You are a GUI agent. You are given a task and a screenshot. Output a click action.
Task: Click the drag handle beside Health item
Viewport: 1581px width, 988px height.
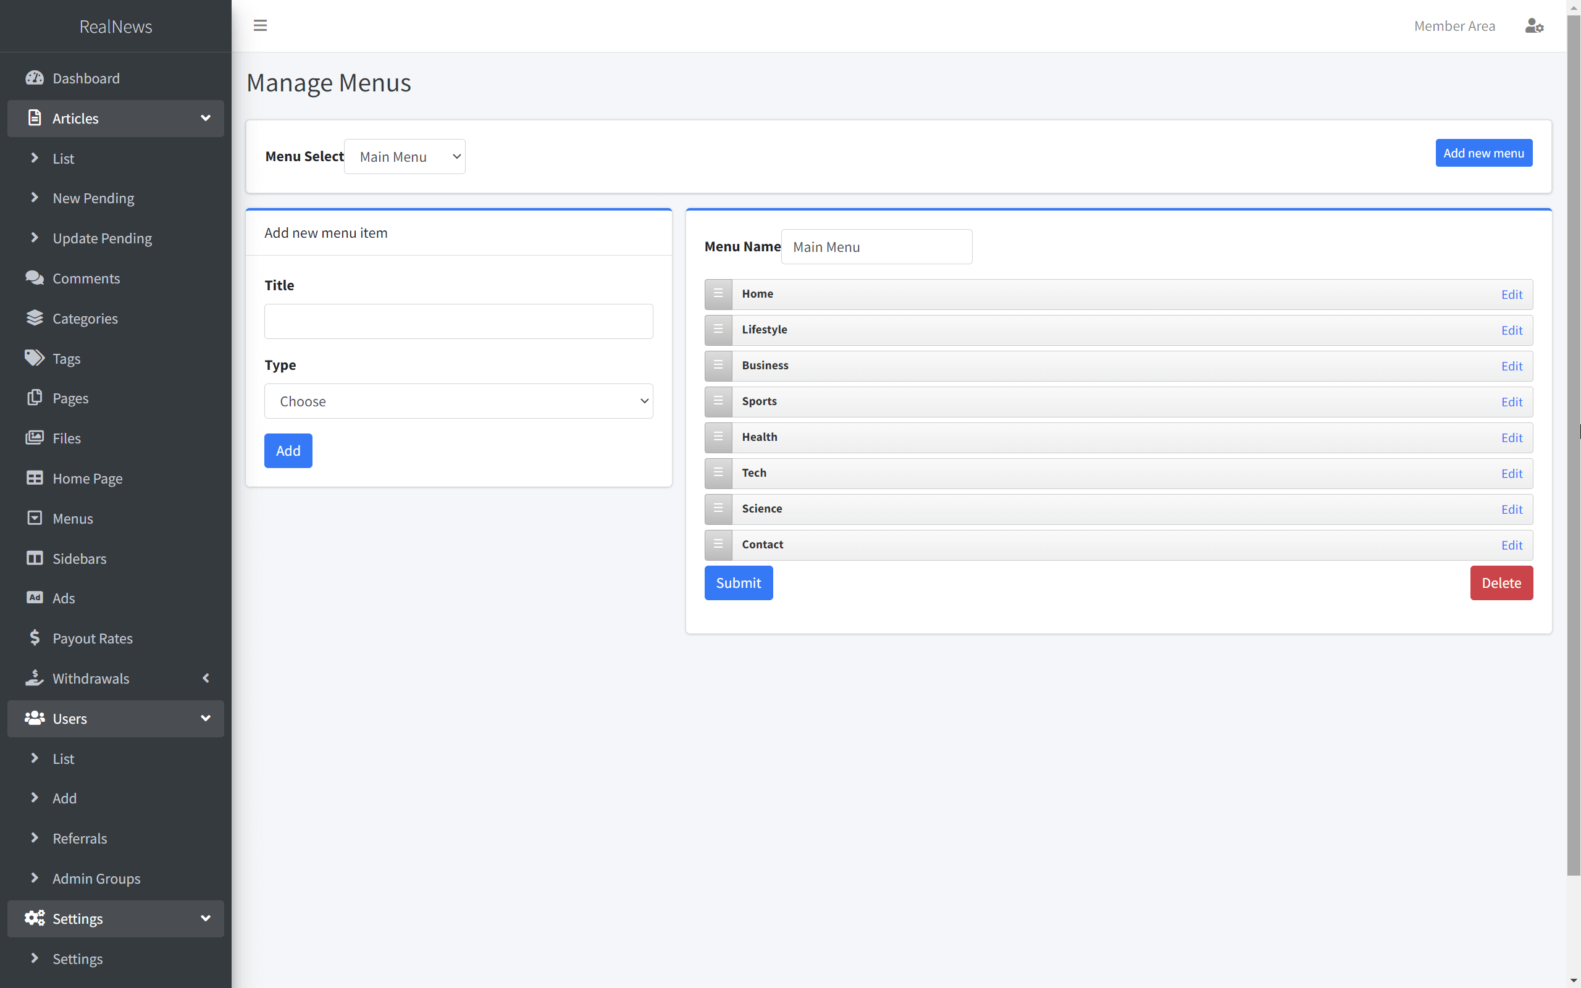point(718,437)
